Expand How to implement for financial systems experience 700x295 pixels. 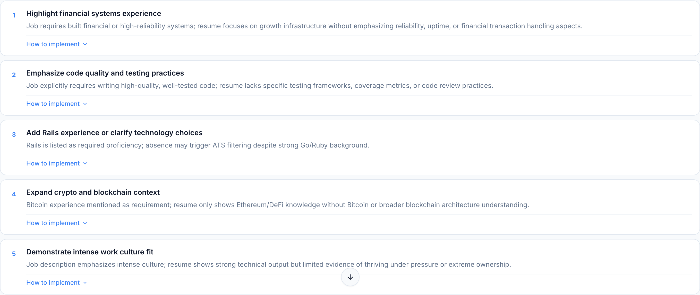tap(53, 44)
